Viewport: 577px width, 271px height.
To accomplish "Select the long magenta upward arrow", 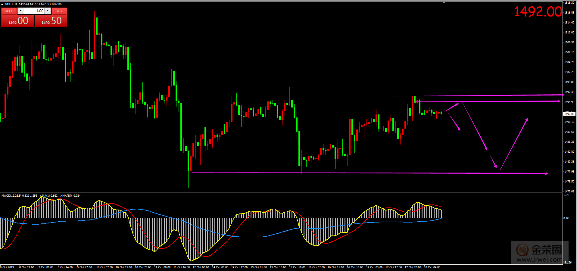I will [514, 145].
